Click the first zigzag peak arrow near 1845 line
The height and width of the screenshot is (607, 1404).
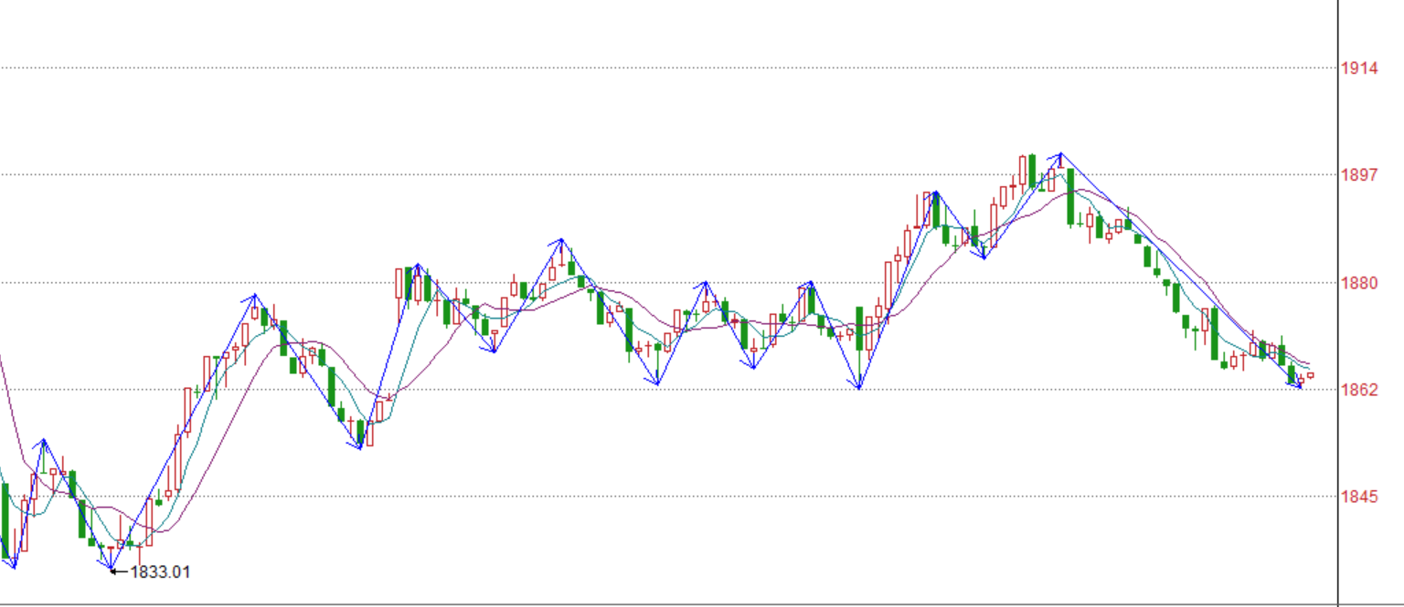[x=42, y=442]
